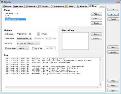Screen dimensions: 121x94
Task: Click the Select file... button
Action: 50,48
